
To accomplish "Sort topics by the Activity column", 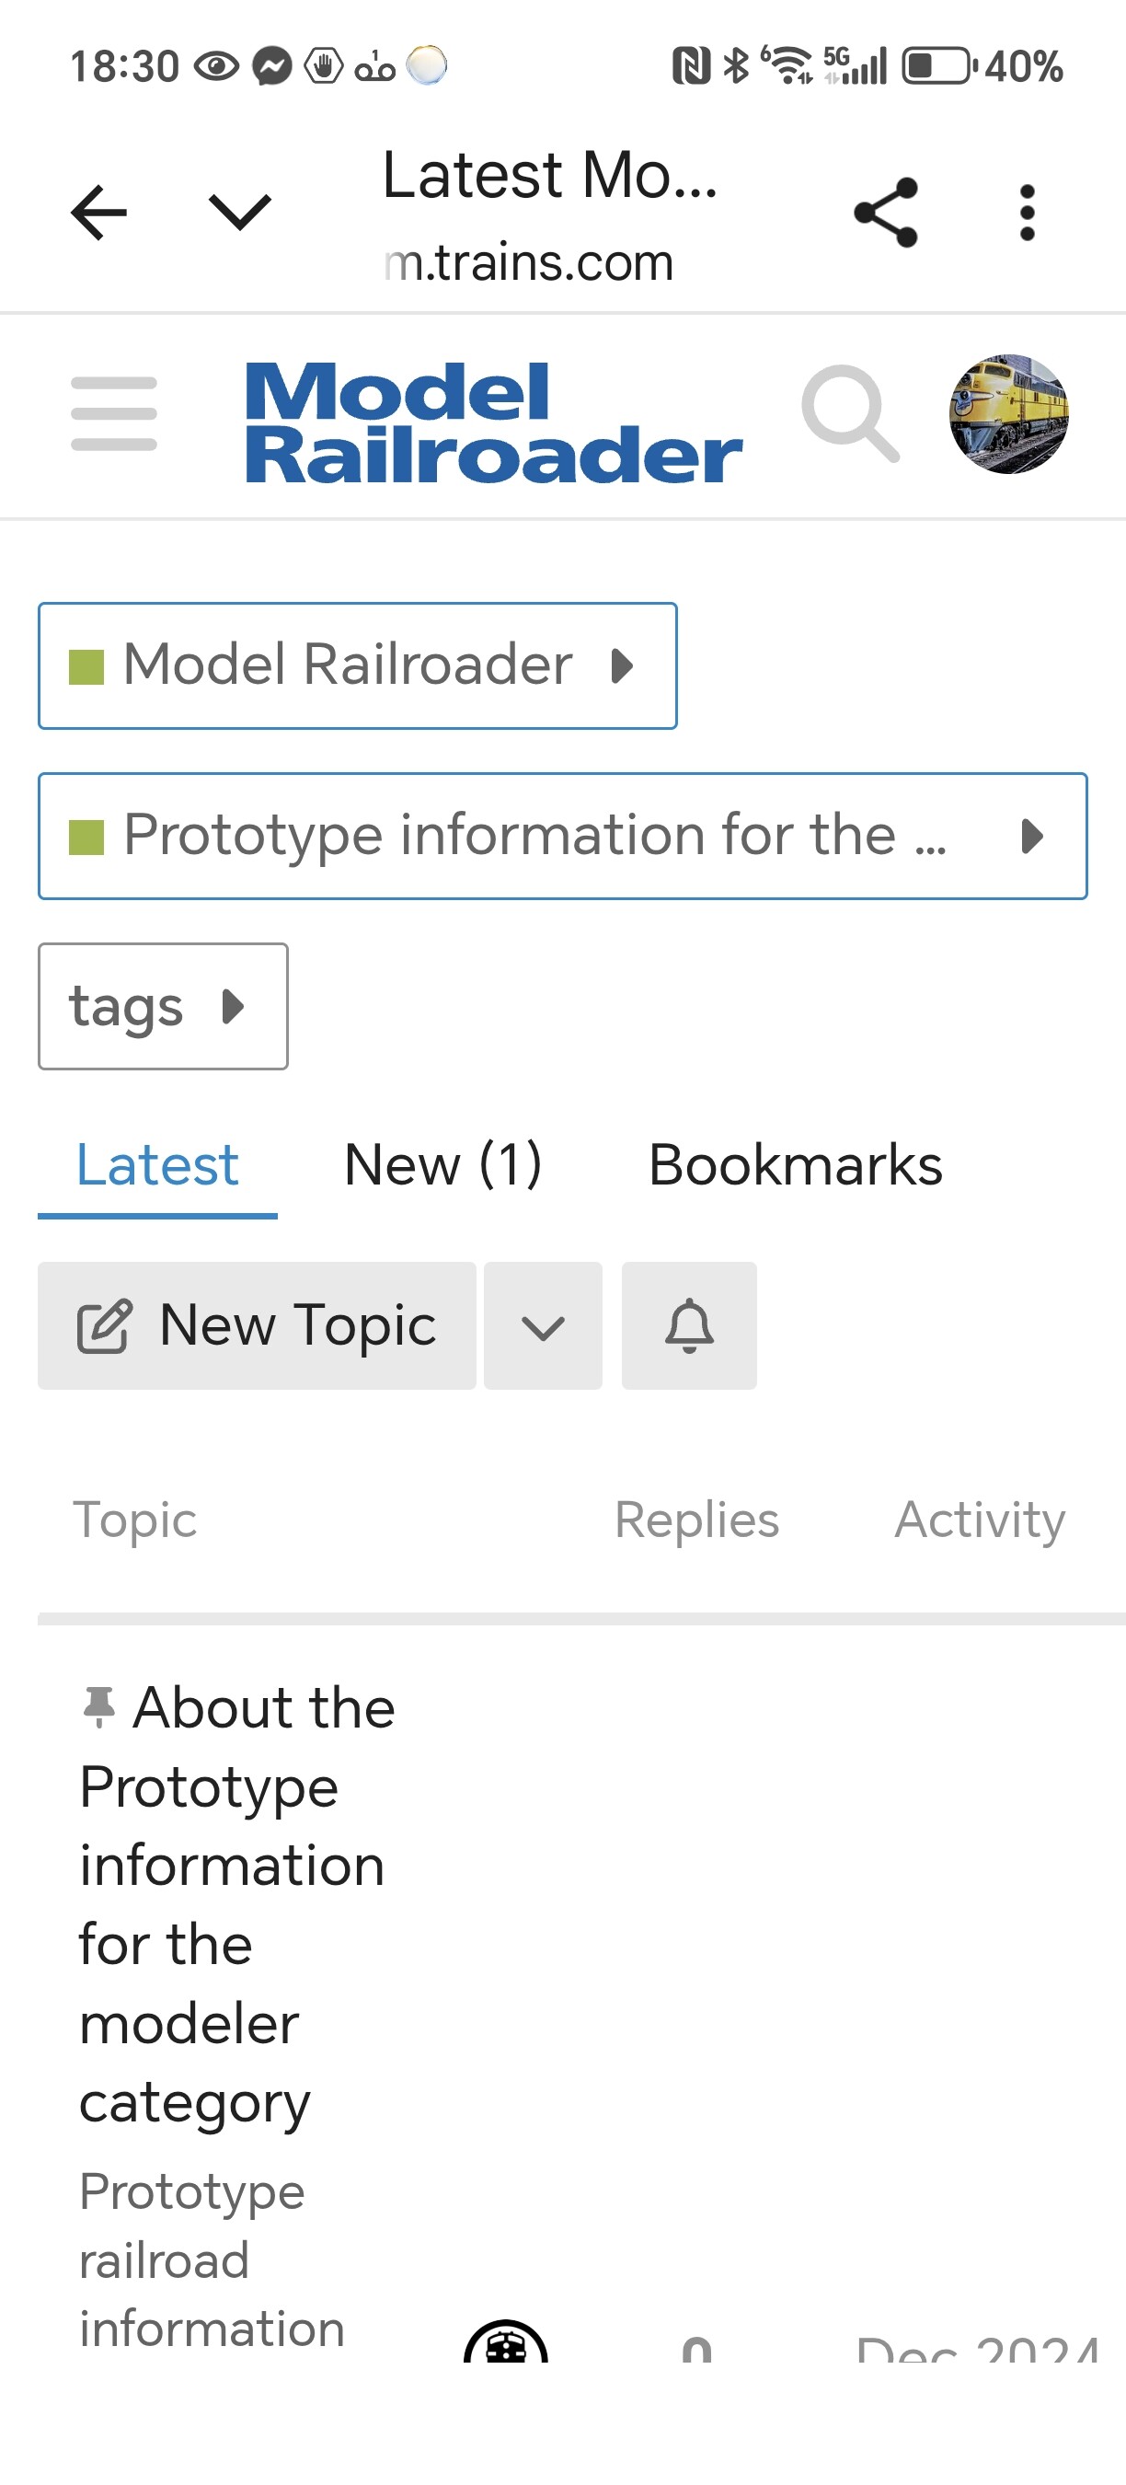I will 980,1520.
